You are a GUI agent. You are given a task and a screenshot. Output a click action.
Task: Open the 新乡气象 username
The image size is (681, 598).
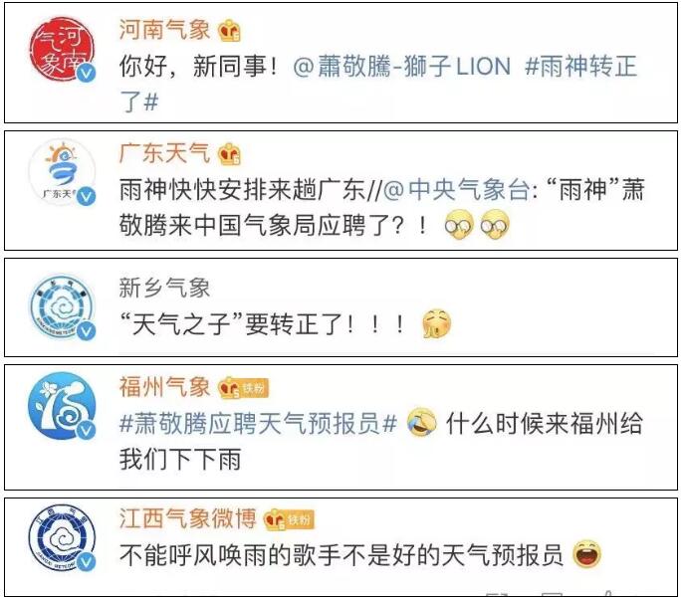click(165, 288)
